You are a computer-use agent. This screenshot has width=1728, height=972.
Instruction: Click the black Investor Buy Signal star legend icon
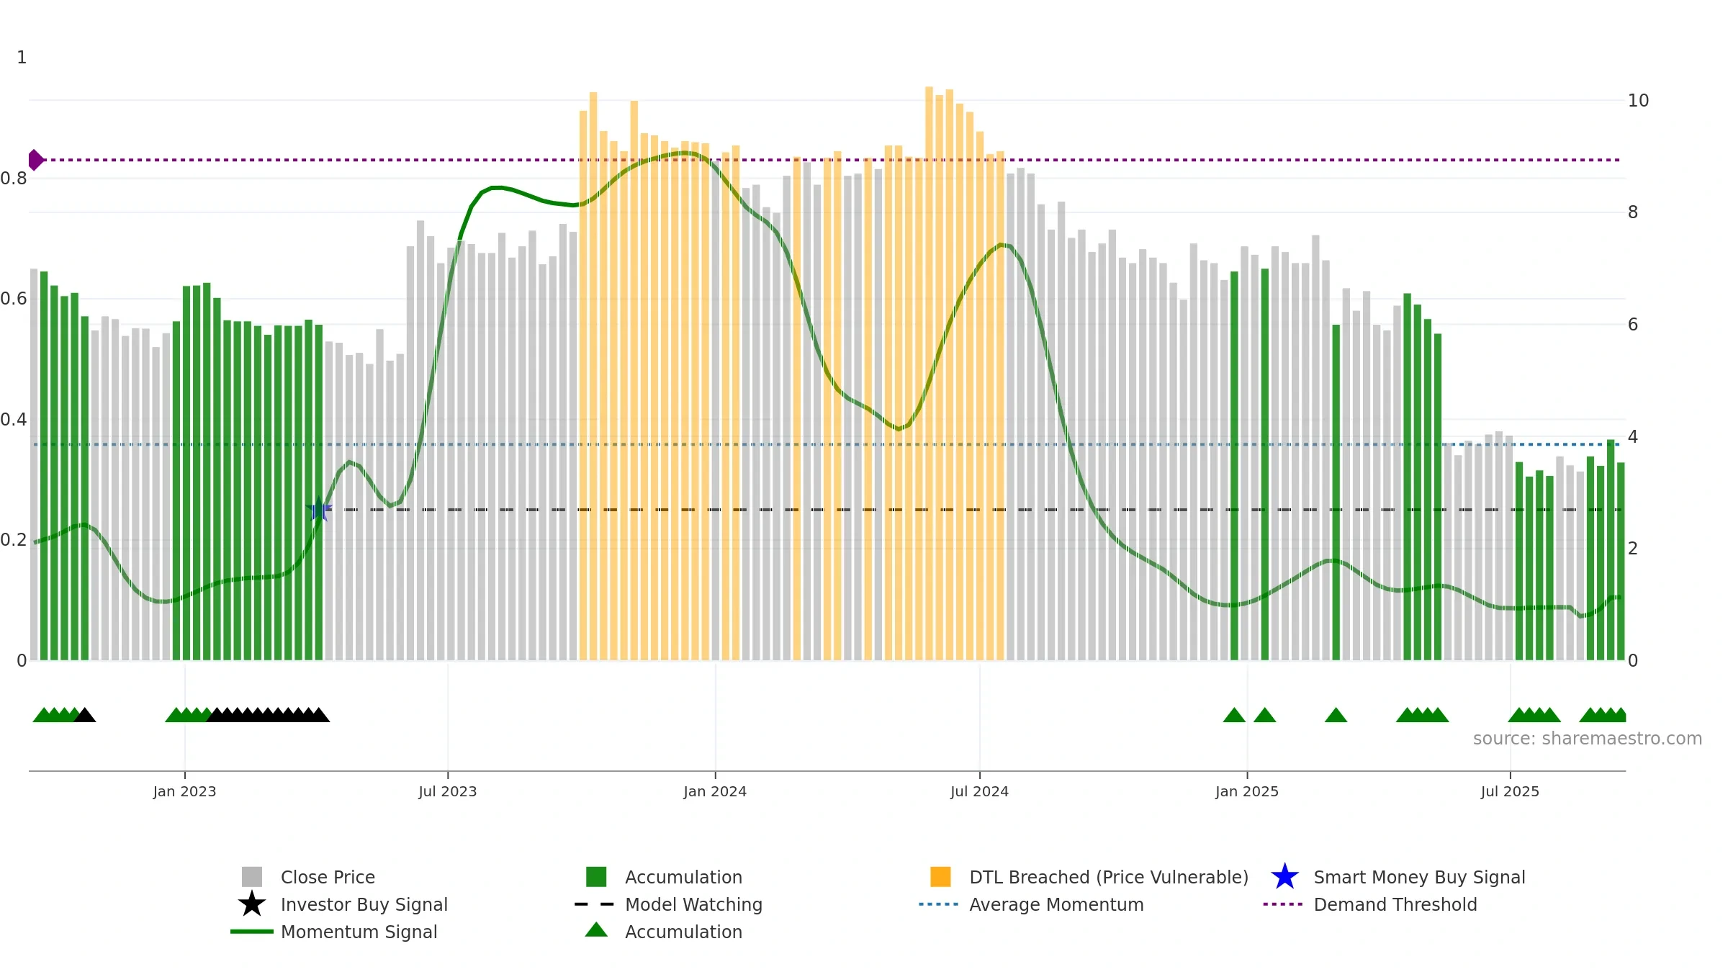point(251,904)
